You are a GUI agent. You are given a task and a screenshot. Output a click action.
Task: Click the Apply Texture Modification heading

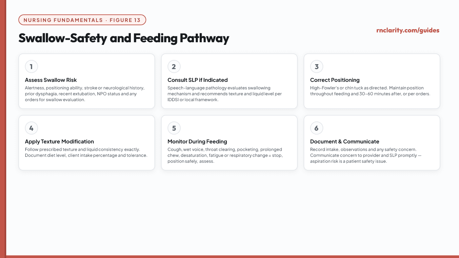coord(59,141)
